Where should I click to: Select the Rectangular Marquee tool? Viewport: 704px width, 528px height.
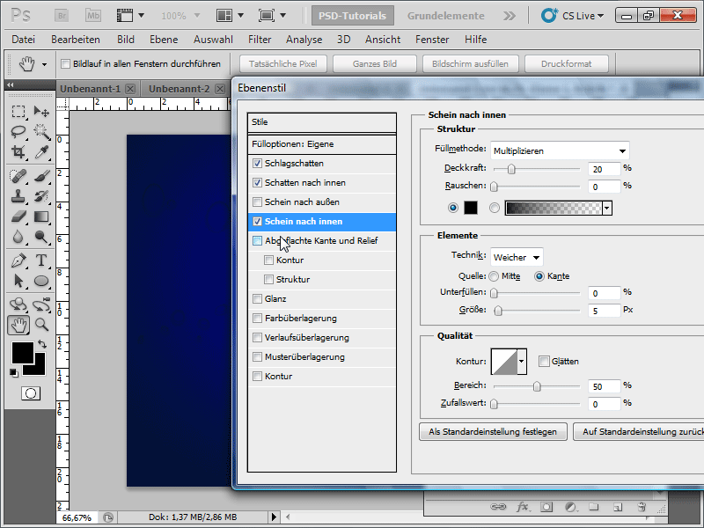[18, 112]
